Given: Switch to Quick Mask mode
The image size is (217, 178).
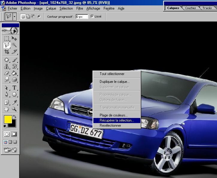Looking at the screenshot, I should coord(14,134).
